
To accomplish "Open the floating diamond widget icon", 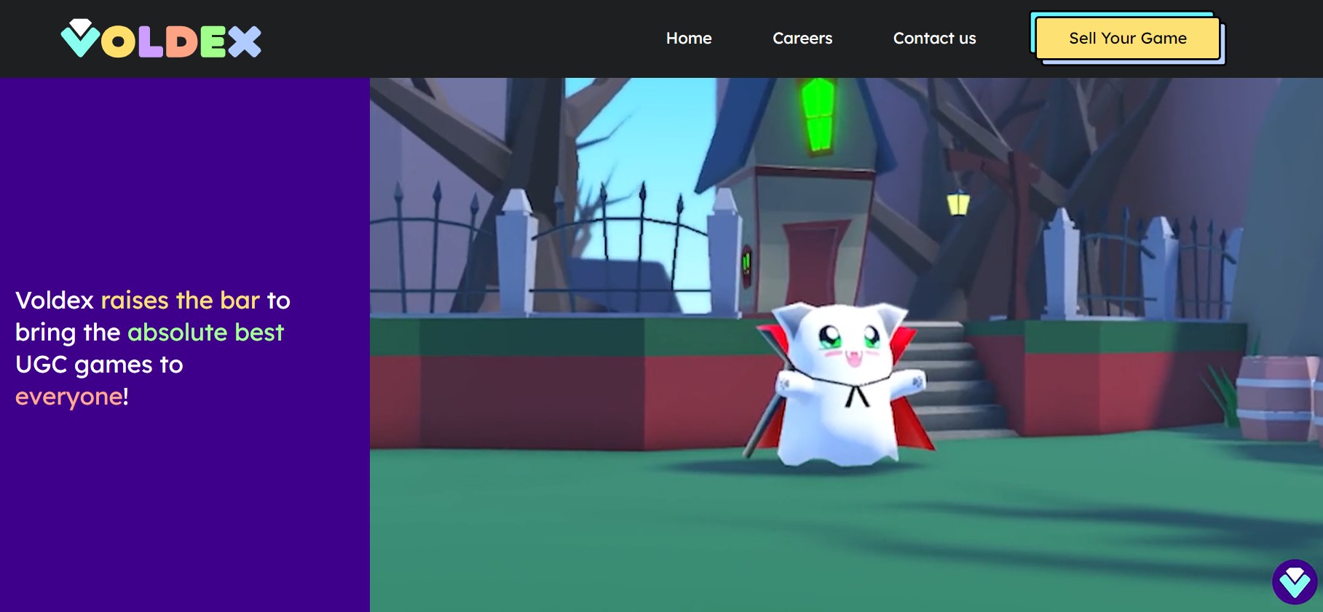I will [x=1294, y=581].
